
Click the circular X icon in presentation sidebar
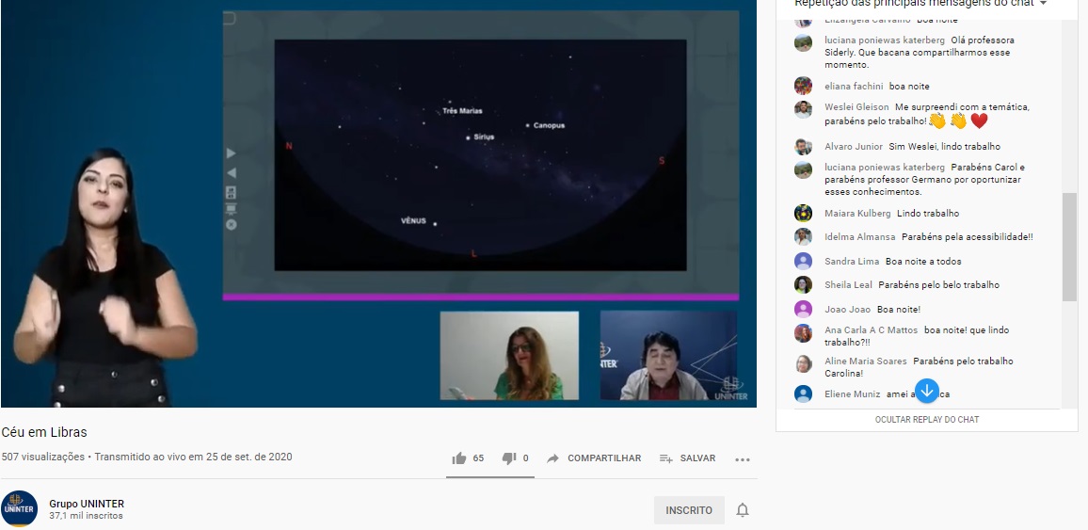pos(232,225)
